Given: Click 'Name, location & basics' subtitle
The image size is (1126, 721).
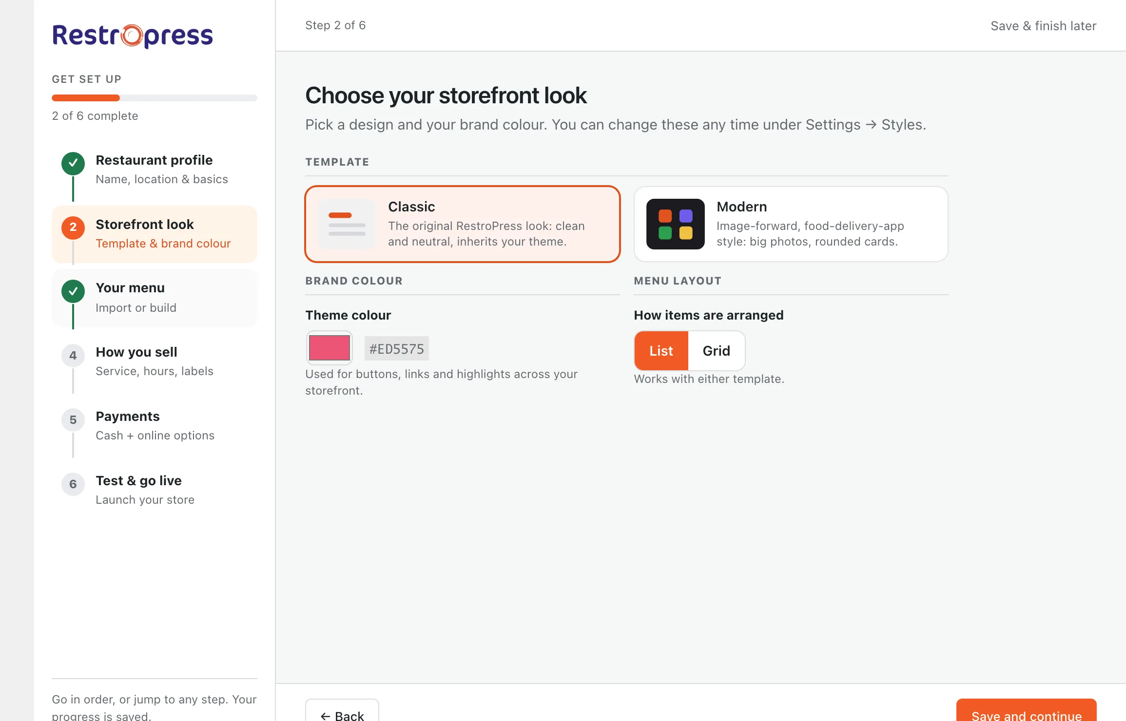Looking at the screenshot, I should click(162, 179).
